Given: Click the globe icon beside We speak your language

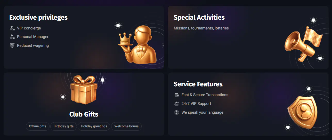Looking at the screenshot, I should click(177, 112).
